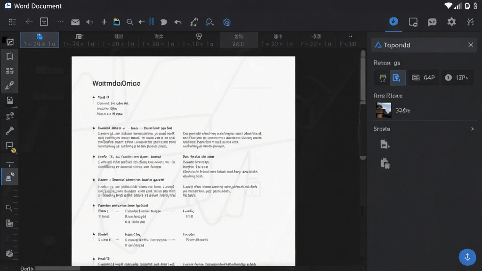Click the paste clipboard icon under Srpete
The width and height of the screenshot is (482, 271).
pyautogui.click(x=385, y=163)
